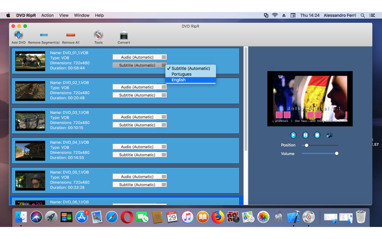Expand the Audio dropdown for DVD_04_1.VOB
This screenshot has height=239, width=382.
[x=139, y=147]
